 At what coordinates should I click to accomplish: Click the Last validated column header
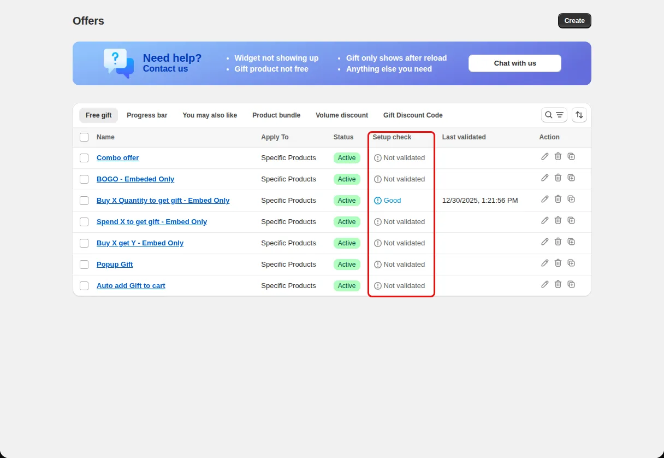click(464, 137)
